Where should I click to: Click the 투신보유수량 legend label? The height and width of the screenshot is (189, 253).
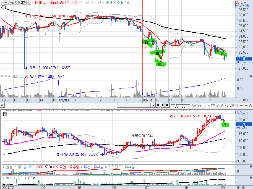(94, 167)
